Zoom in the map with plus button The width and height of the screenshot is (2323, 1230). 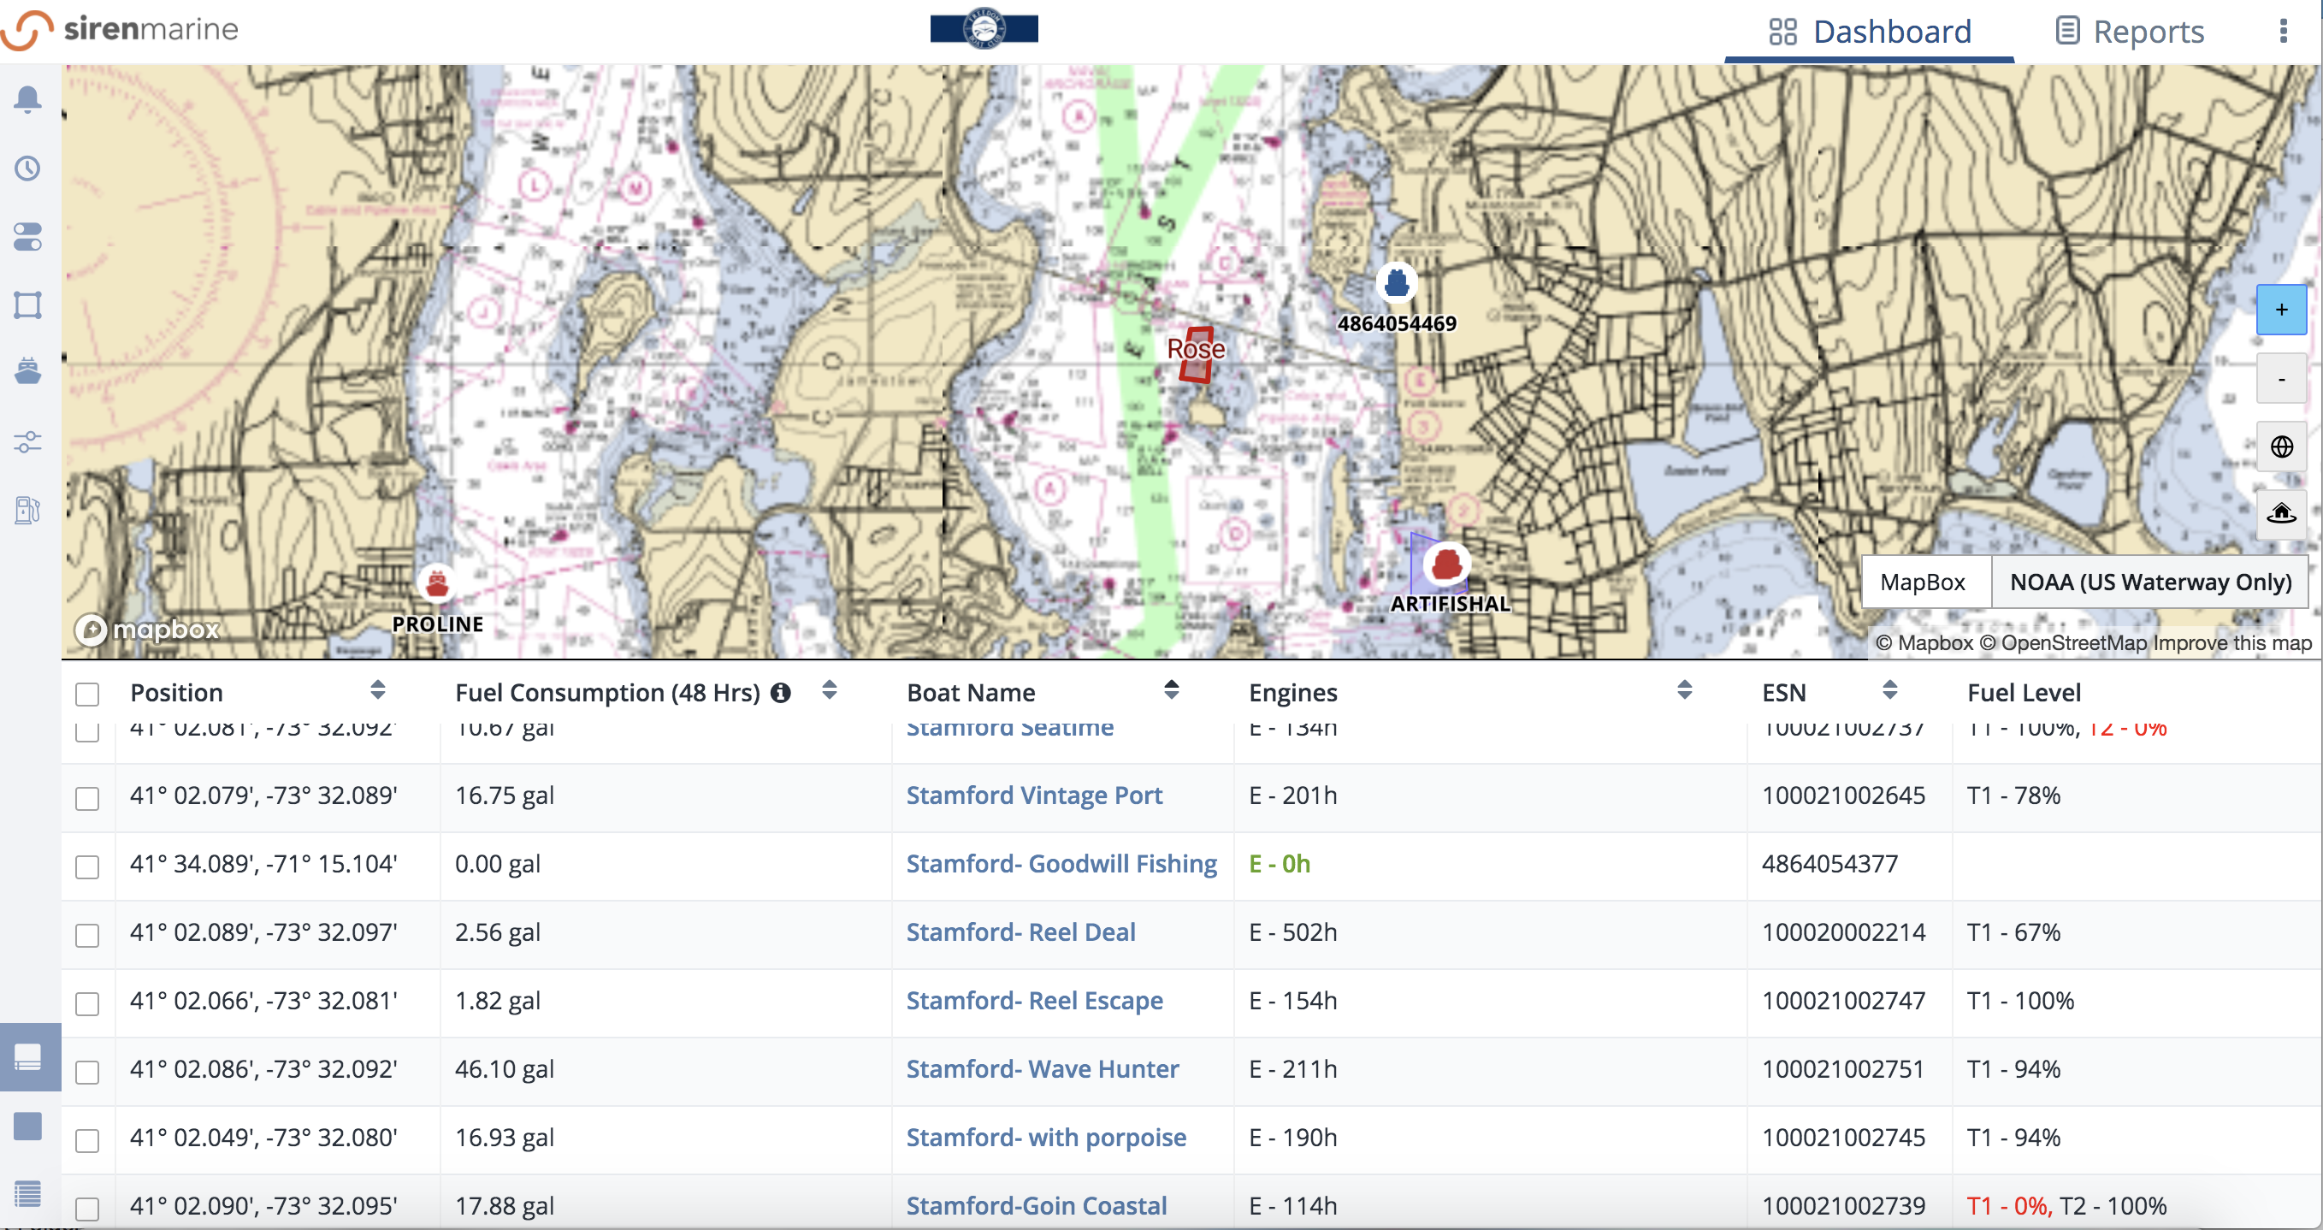click(2282, 310)
